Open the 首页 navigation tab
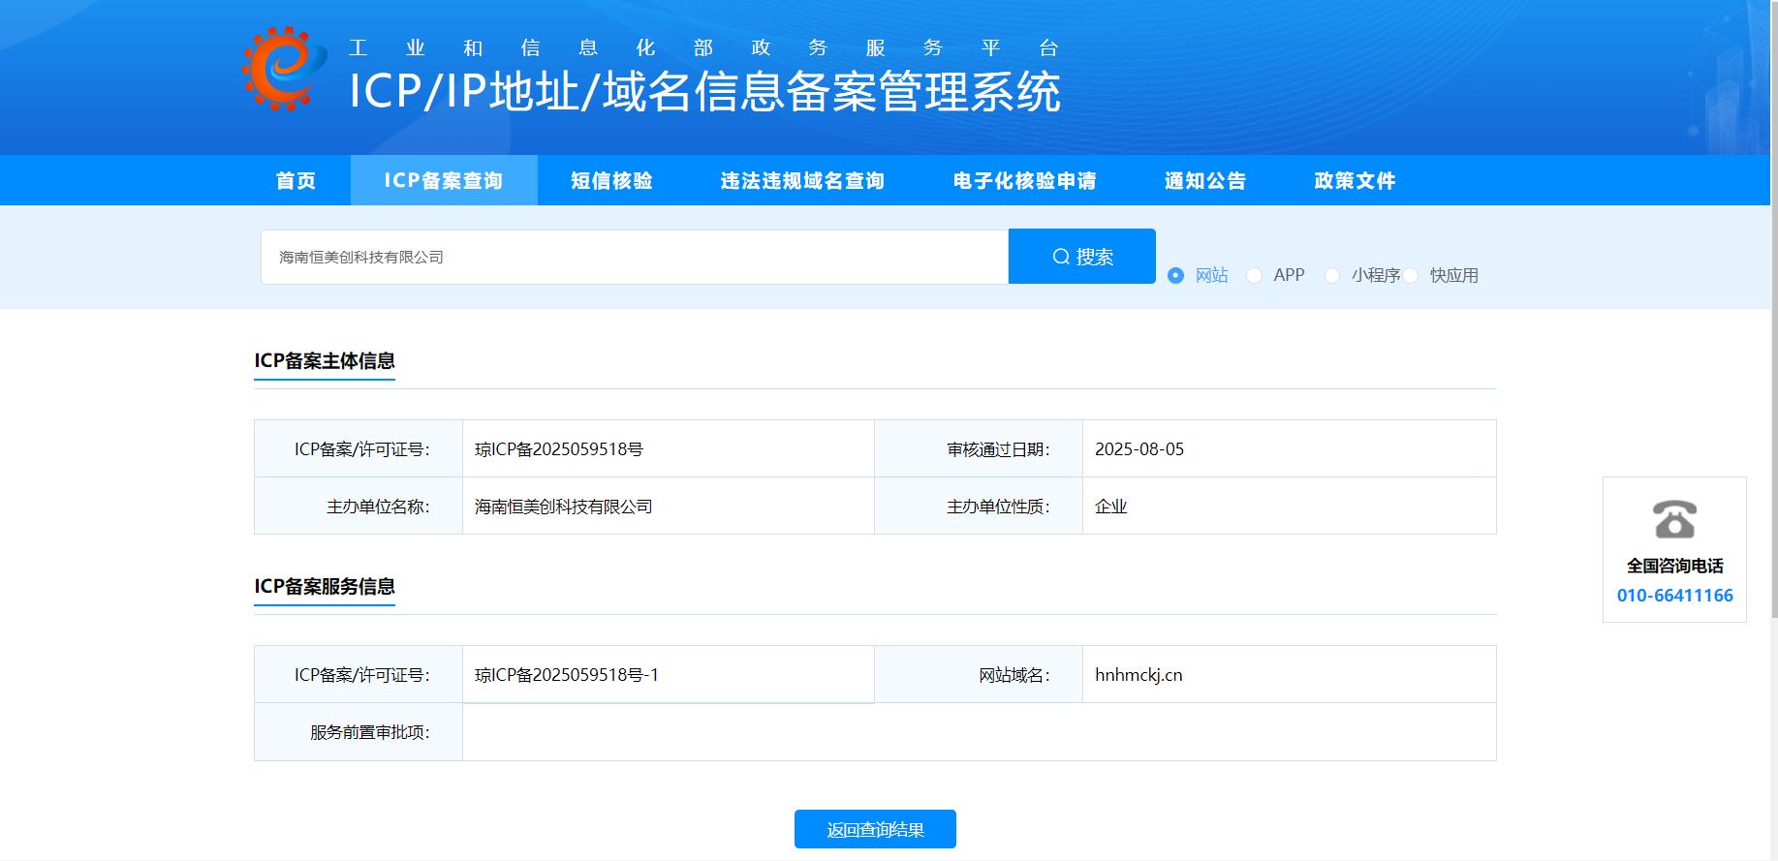This screenshot has height=861, width=1778. coord(296,181)
